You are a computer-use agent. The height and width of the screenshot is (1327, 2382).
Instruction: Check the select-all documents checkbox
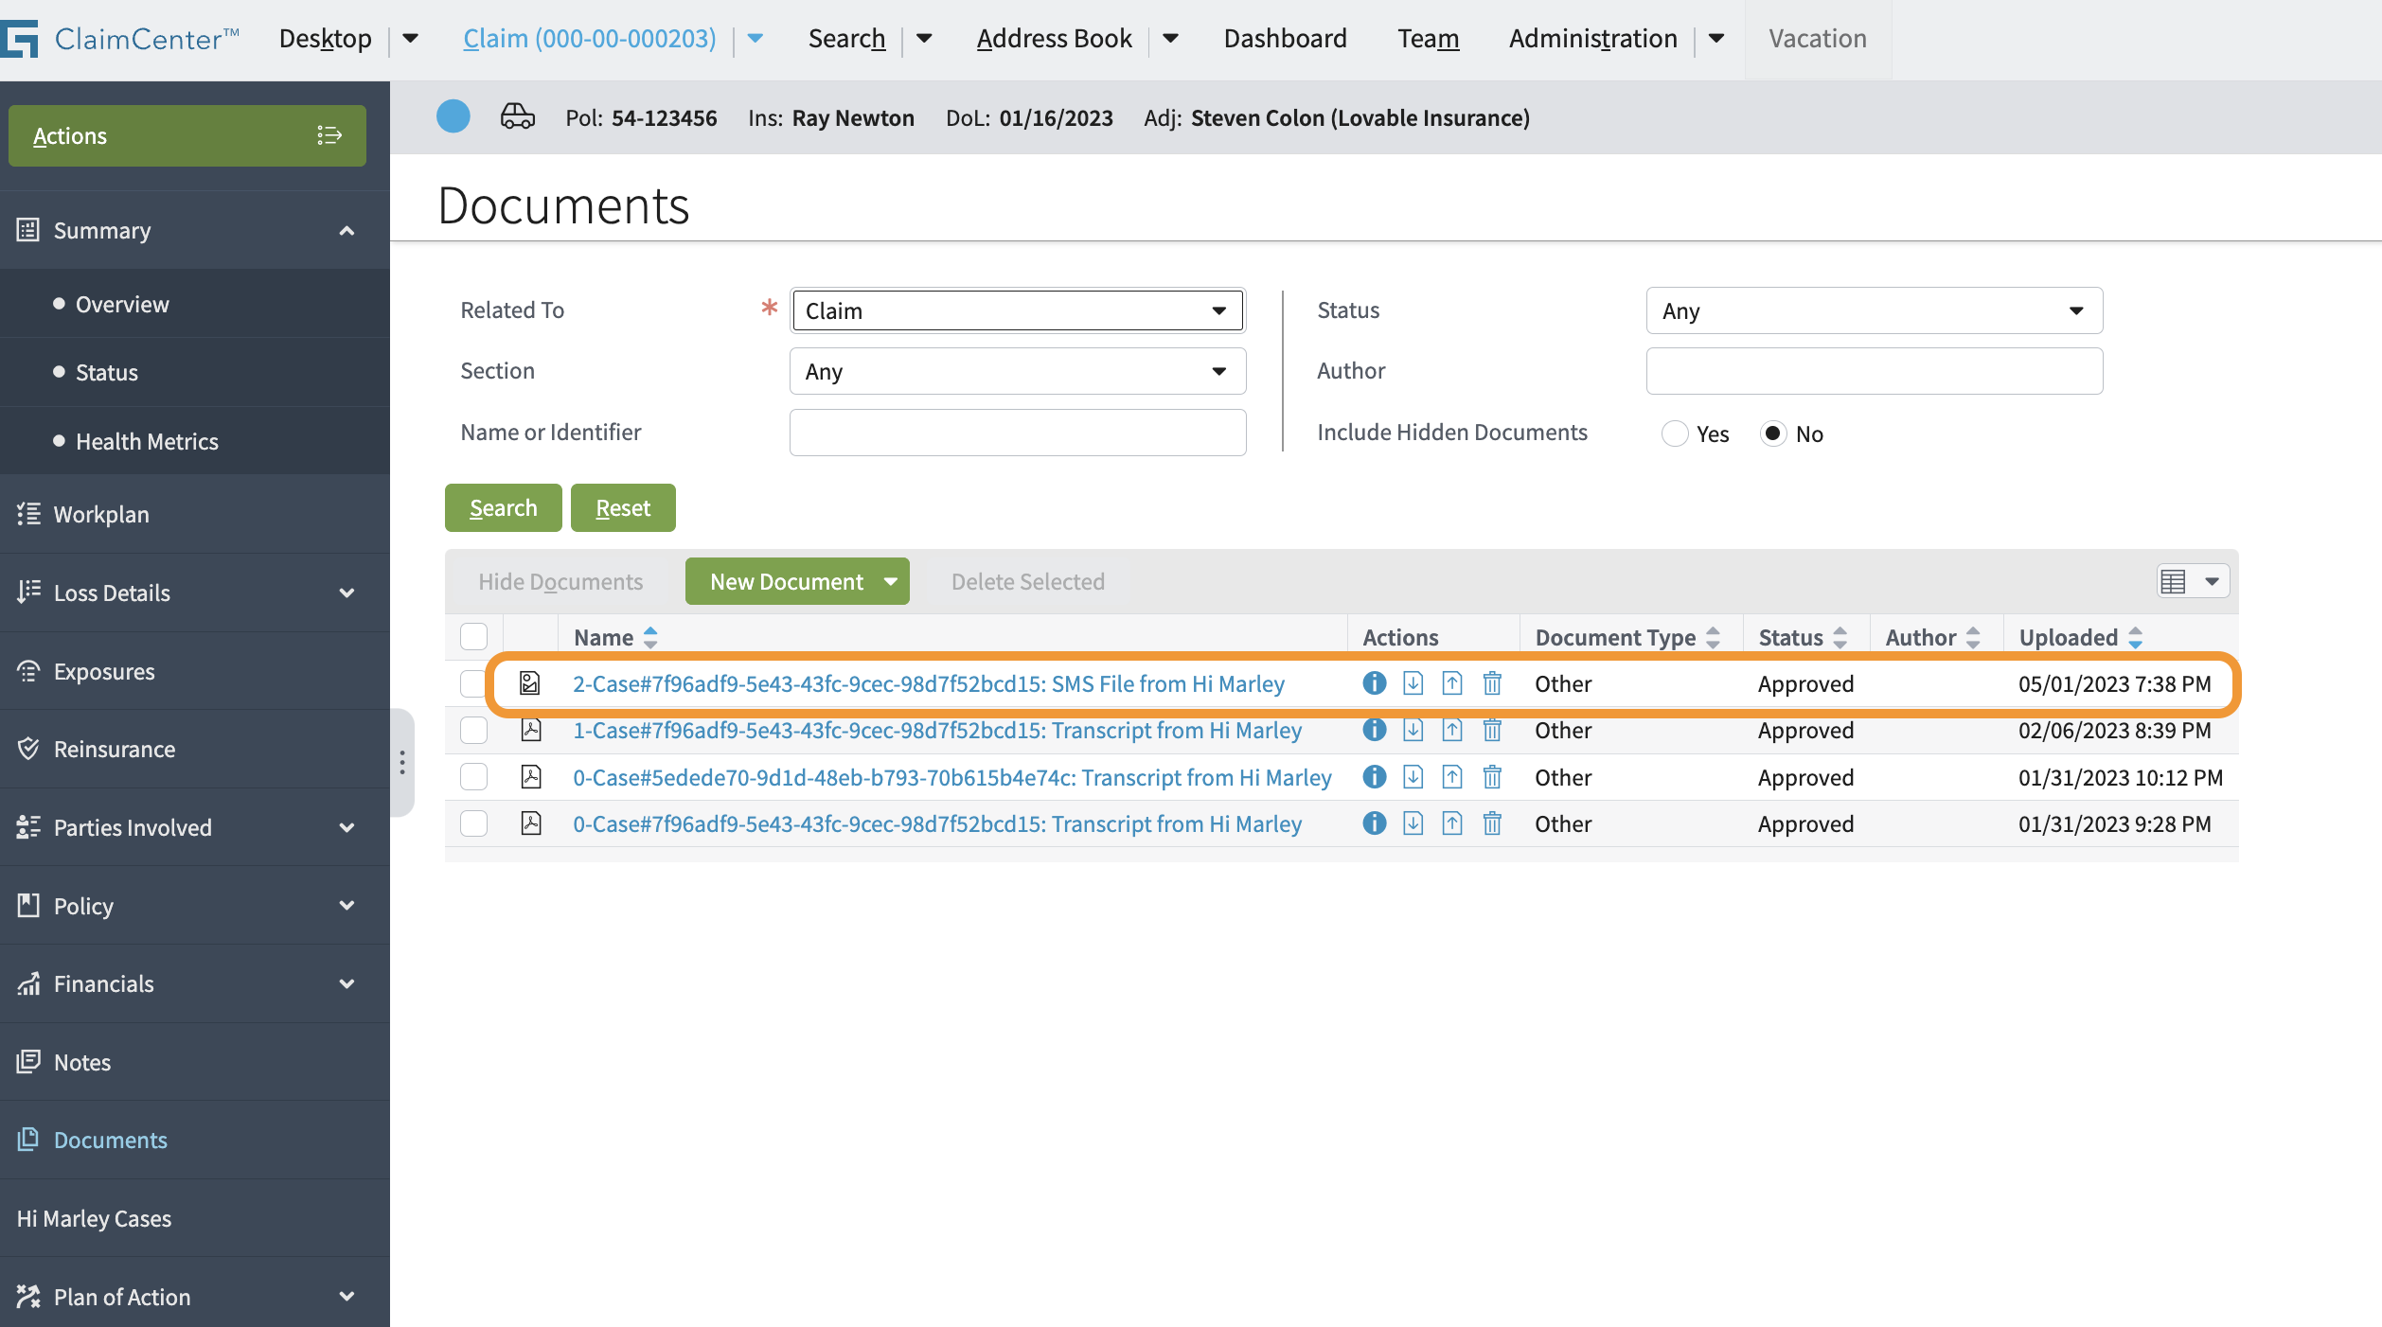[x=473, y=636]
